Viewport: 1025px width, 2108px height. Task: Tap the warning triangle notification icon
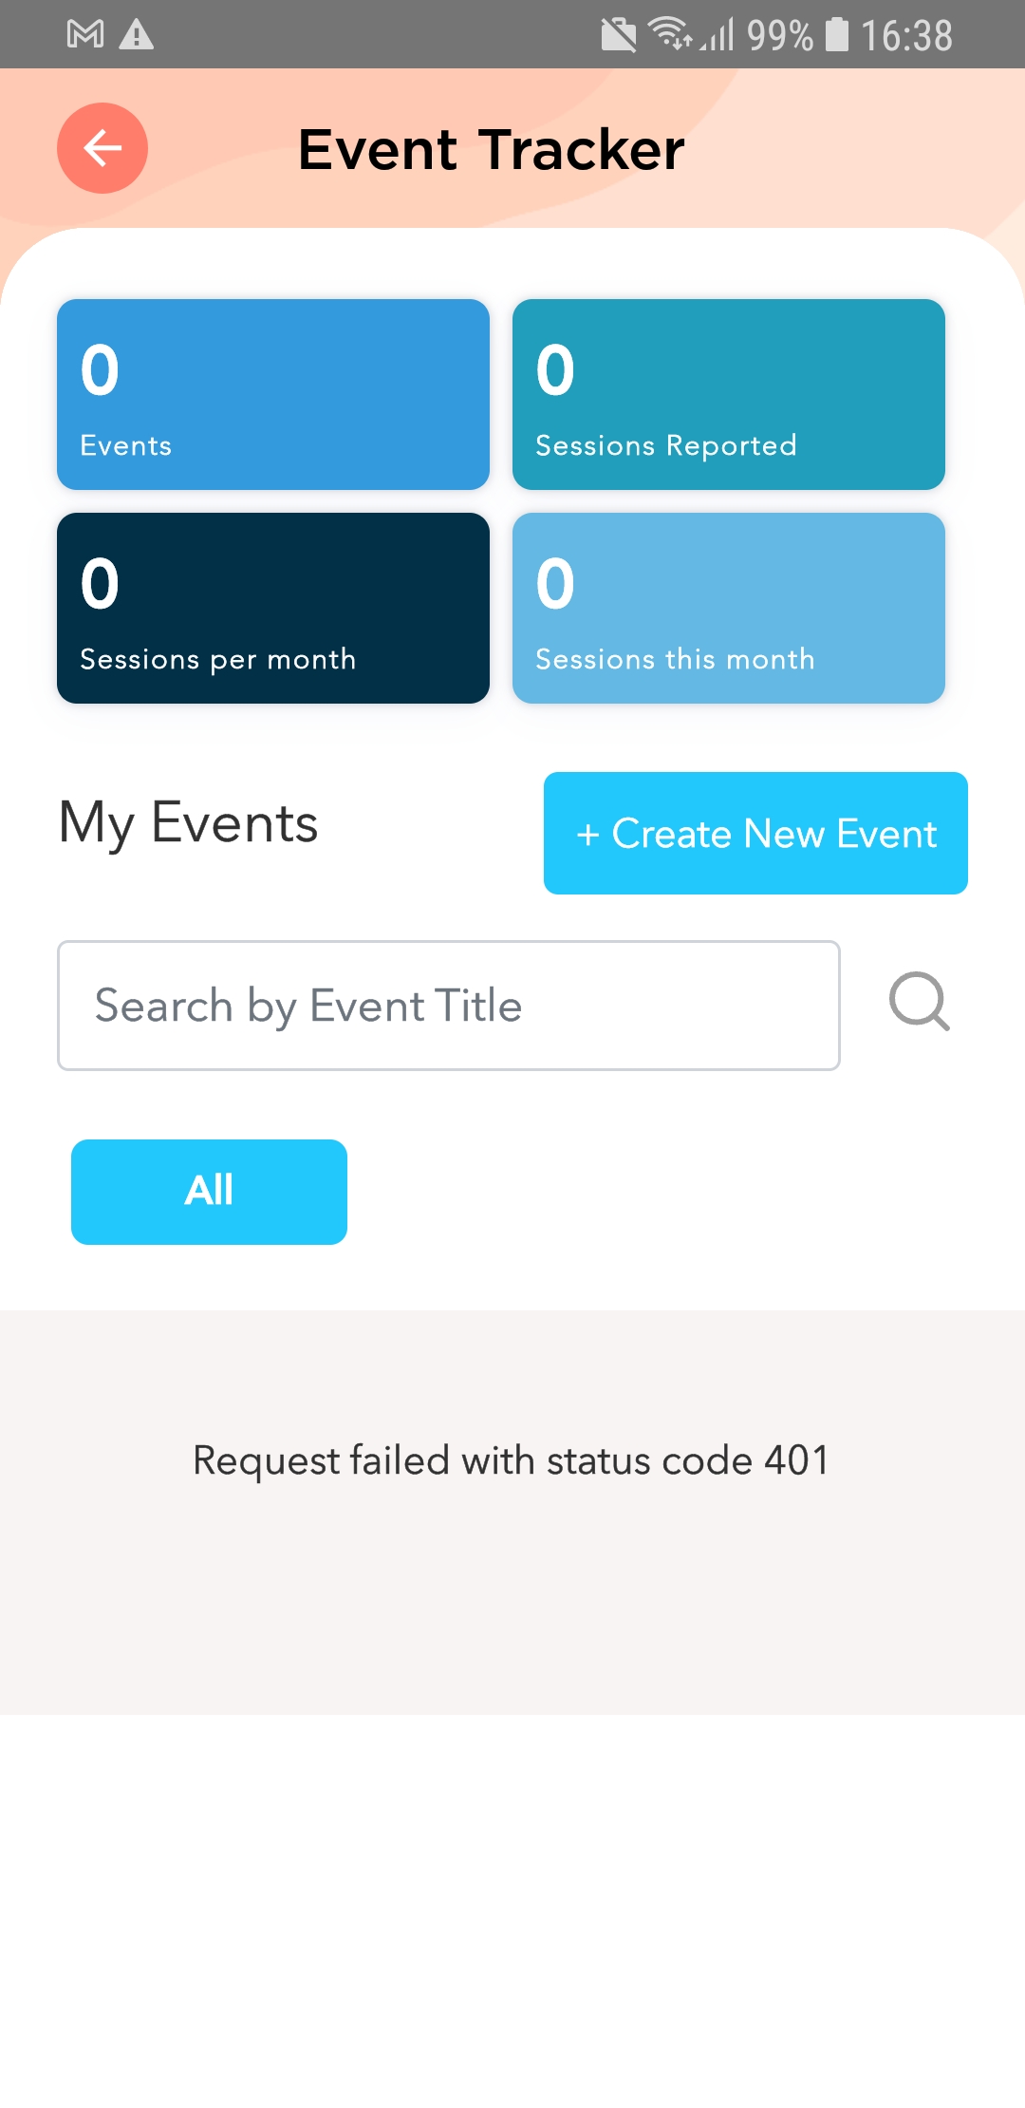point(137,35)
